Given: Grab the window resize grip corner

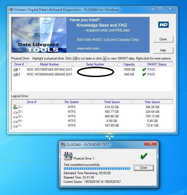Looking at the screenshot, I should [175, 131].
